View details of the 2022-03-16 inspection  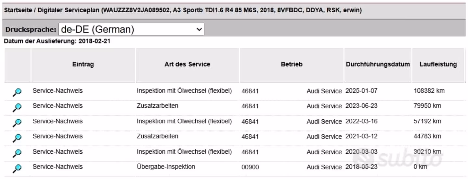[x=17, y=122]
